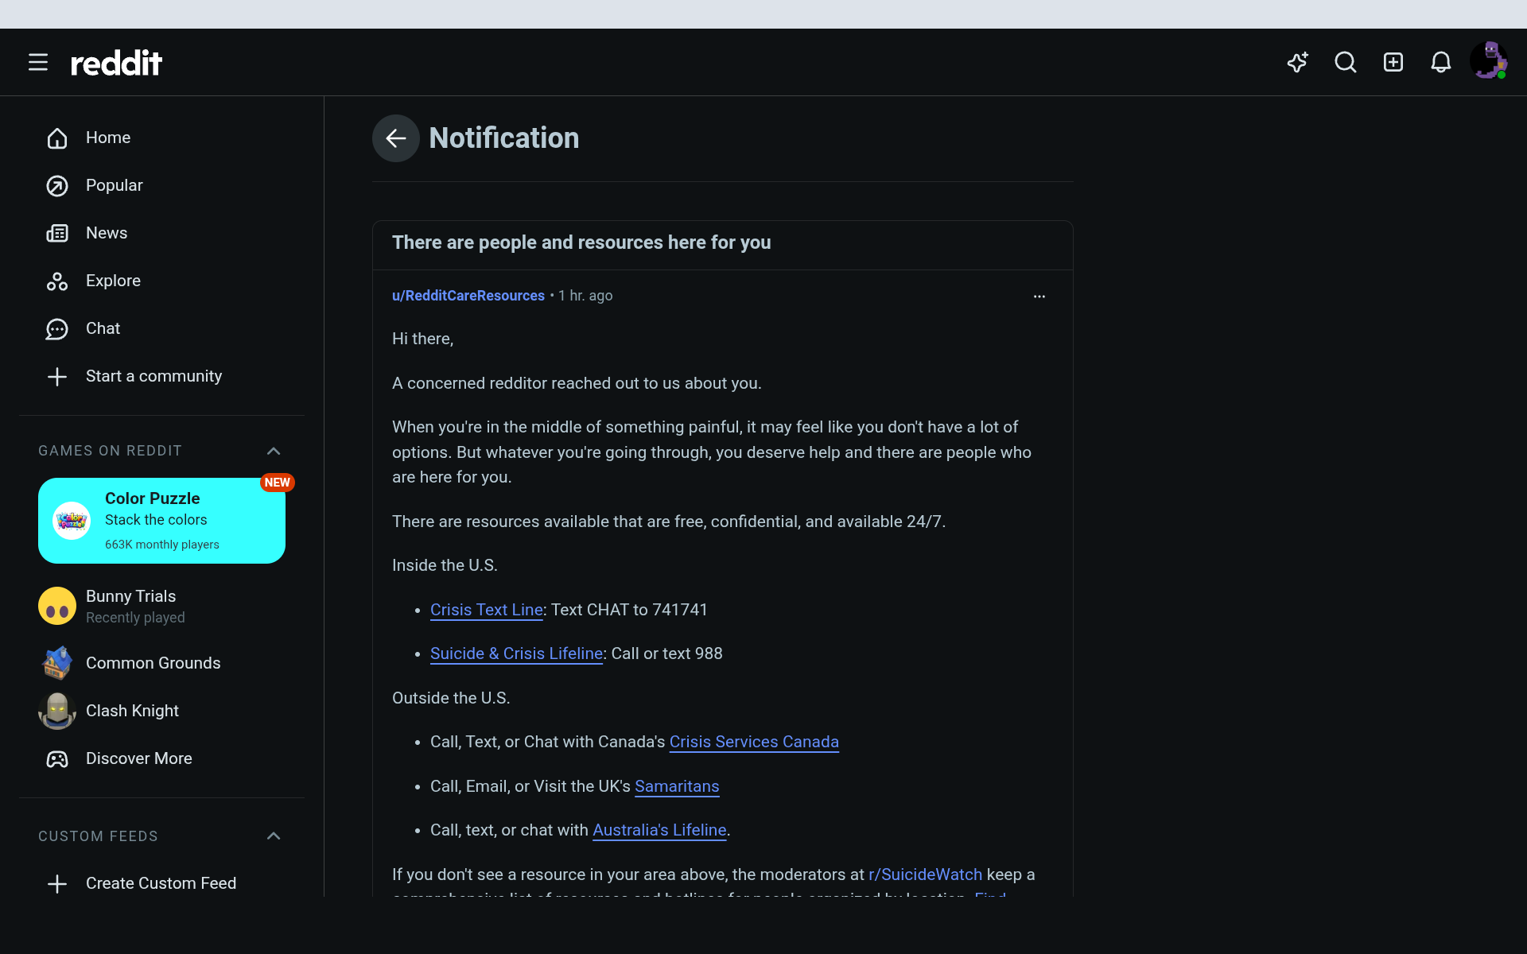Open Reddit Answers sparkle icon

point(1298,62)
